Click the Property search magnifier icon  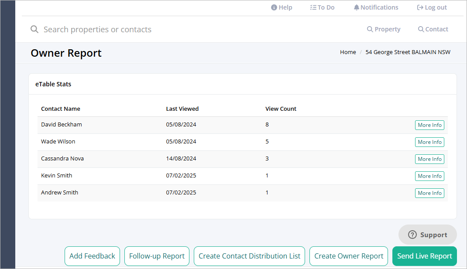370,29
